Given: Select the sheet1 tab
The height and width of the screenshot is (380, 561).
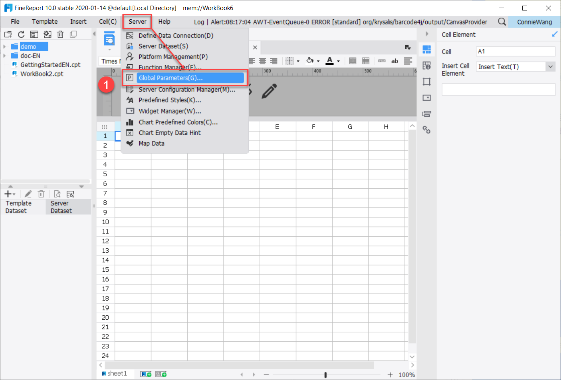Looking at the screenshot, I should pos(114,374).
